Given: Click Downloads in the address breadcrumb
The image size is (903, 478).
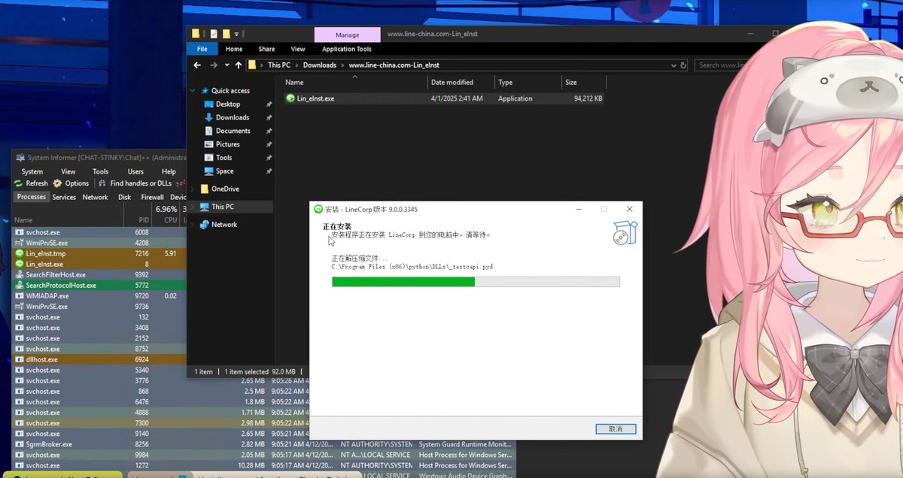Looking at the screenshot, I should [320, 65].
